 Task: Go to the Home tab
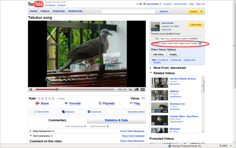pyautogui.click(x=33, y=11)
